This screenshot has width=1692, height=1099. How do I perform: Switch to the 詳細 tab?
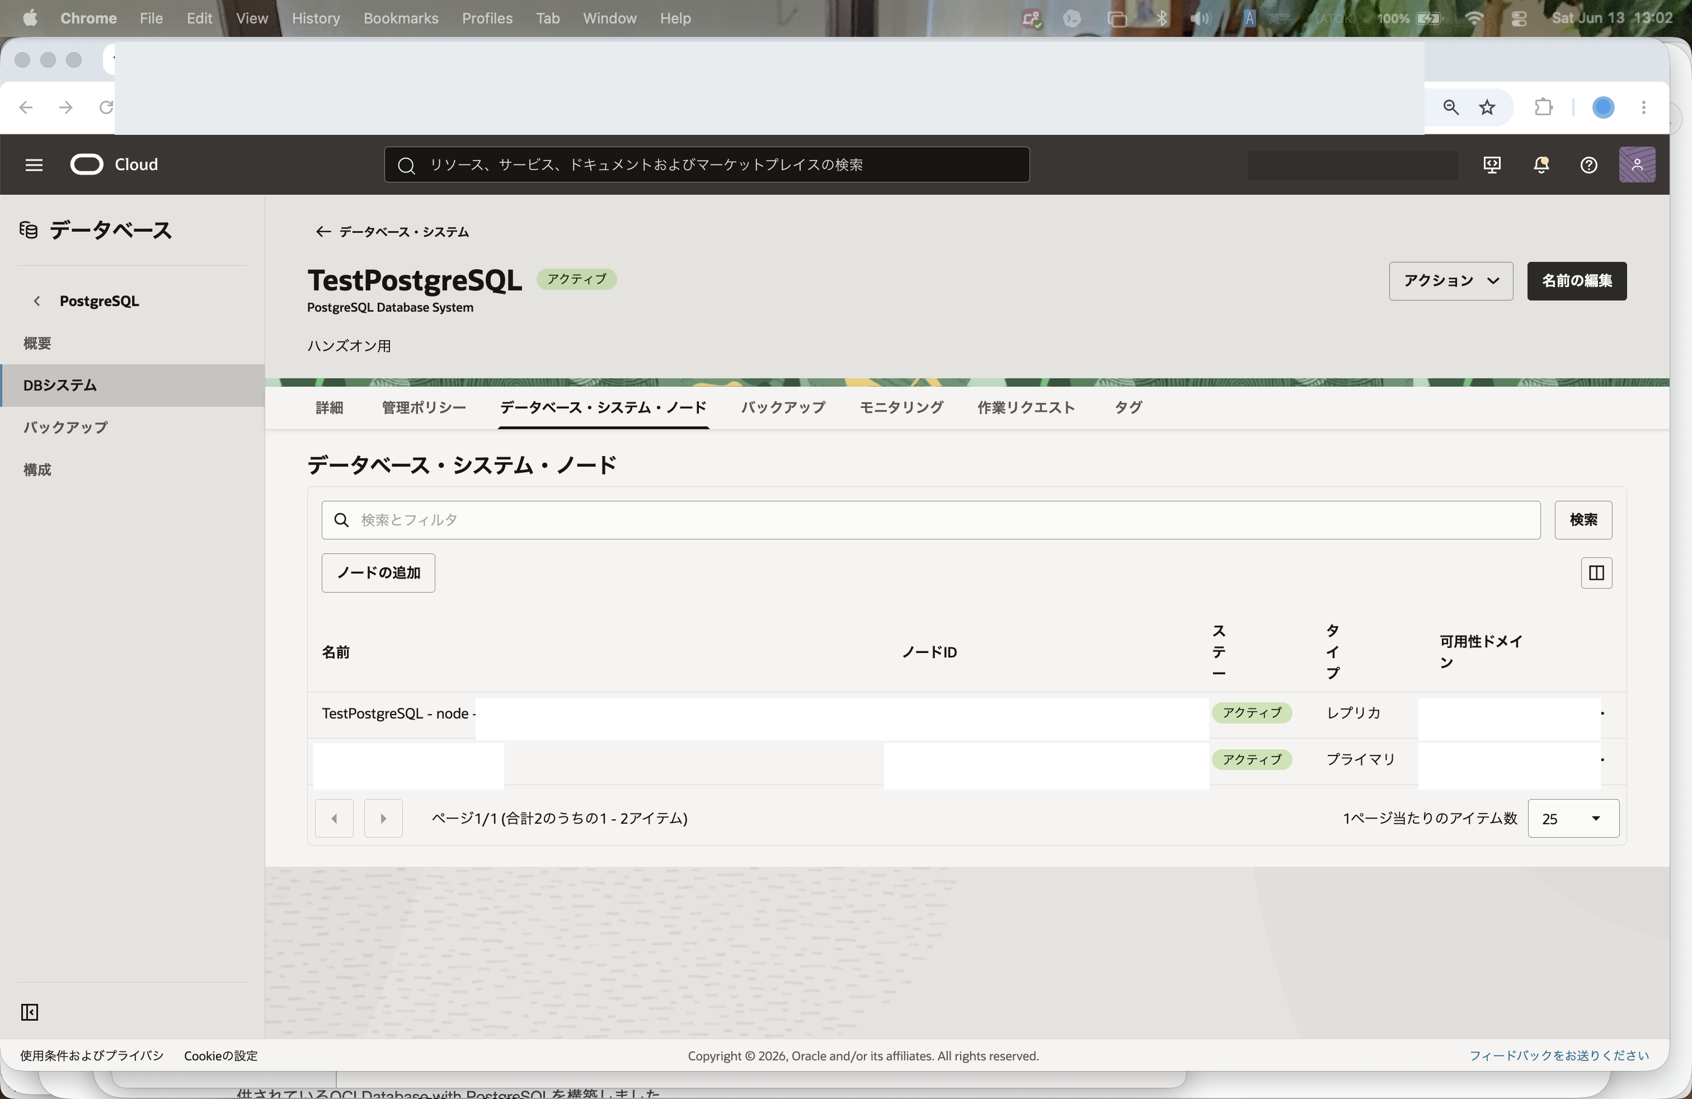tap(329, 407)
